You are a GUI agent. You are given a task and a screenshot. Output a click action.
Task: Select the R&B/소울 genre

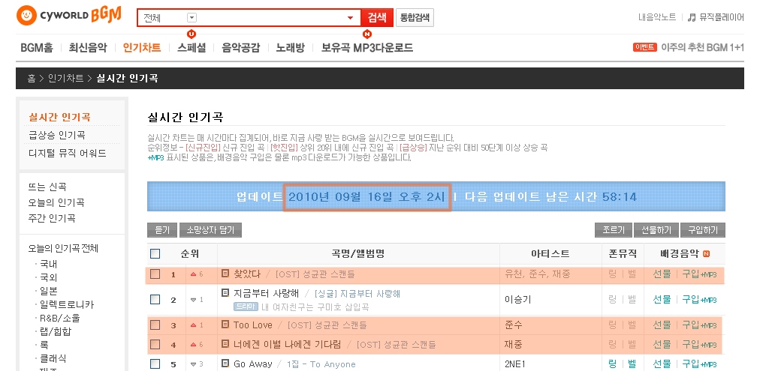(59, 319)
